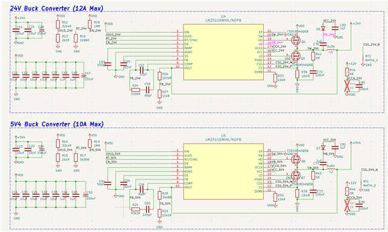Select inductor L2 6u8H
The height and width of the screenshot is (232, 388).
click(x=332, y=169)
